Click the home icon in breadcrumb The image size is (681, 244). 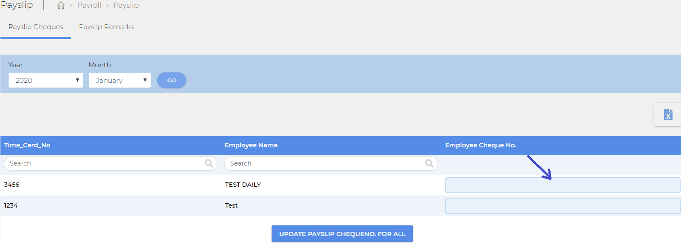(61, 5)
